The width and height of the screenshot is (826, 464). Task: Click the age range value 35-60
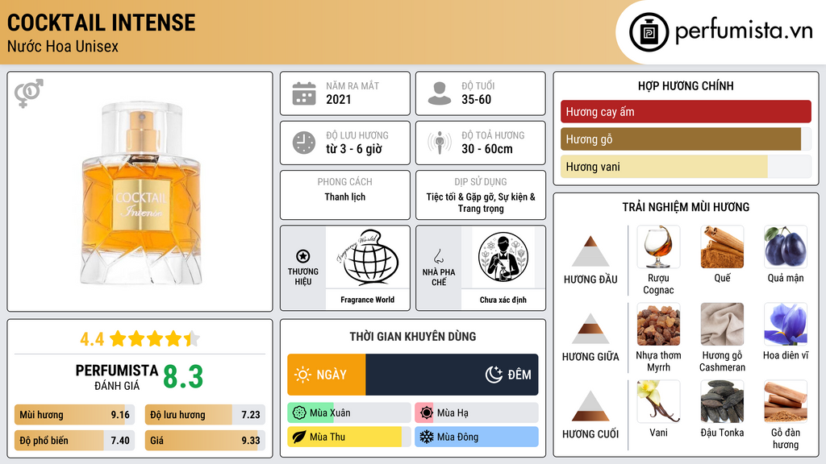(476, 99)
